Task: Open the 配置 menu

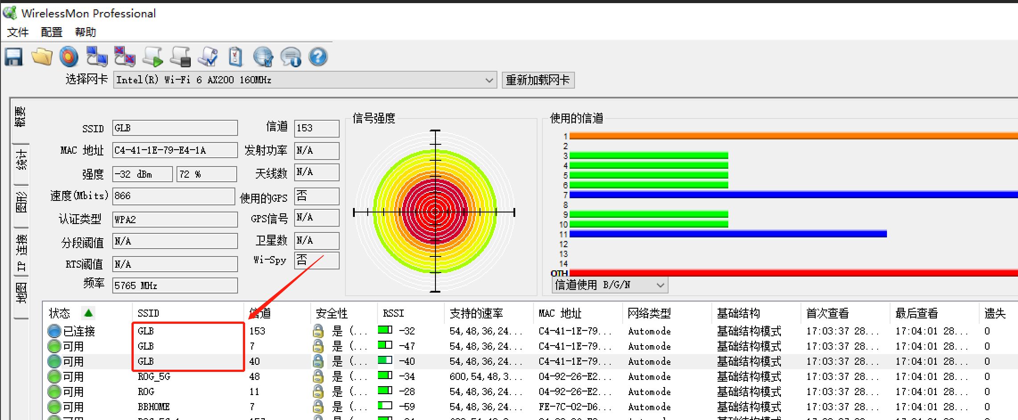Action: tap(51, 32)
